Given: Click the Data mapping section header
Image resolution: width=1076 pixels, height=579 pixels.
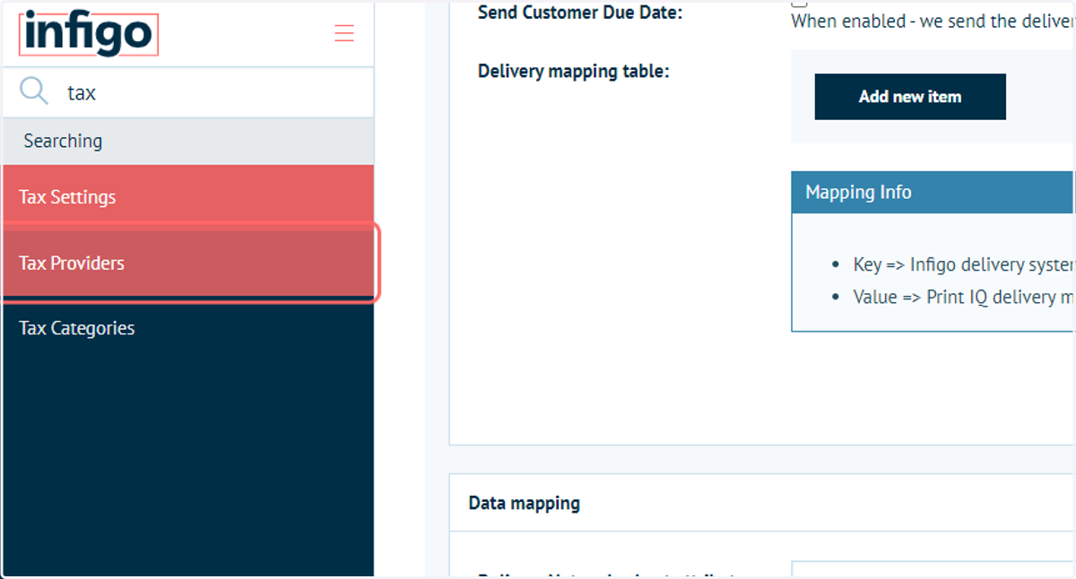Looking at the screenshot, I should (525, 503).
